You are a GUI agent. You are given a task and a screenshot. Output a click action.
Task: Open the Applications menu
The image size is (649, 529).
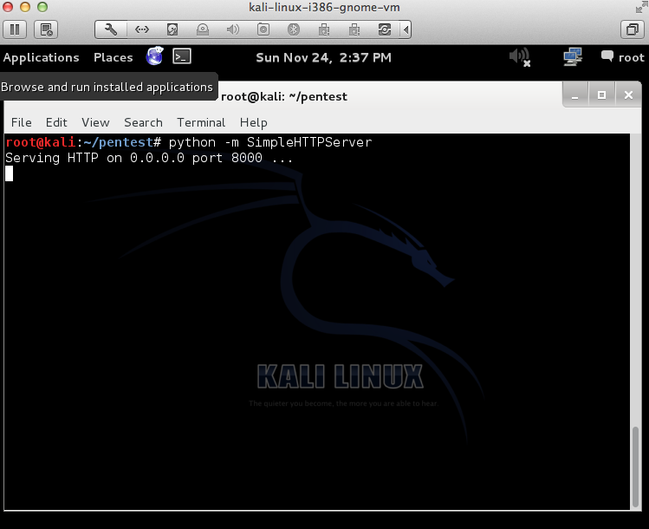pos(41,57)
